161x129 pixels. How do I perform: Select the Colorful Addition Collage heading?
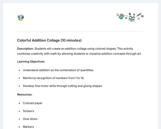click(x=49, y=40)
